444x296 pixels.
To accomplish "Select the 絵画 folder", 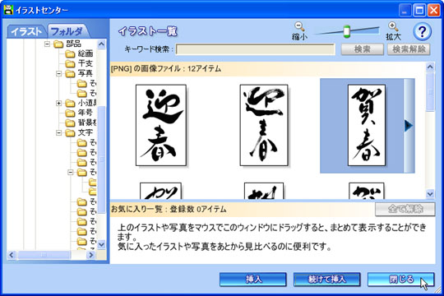I will click(x=85, y=53).
